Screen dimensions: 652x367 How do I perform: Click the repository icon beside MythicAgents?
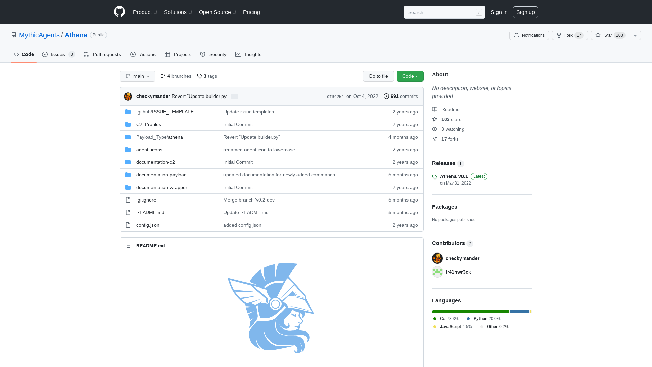14,35
